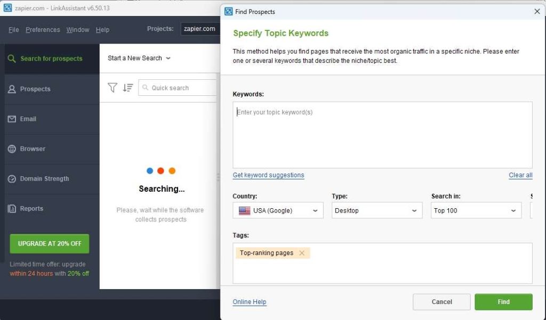Open the Preferences menu
546x320 pixels.
pos(43,30)
